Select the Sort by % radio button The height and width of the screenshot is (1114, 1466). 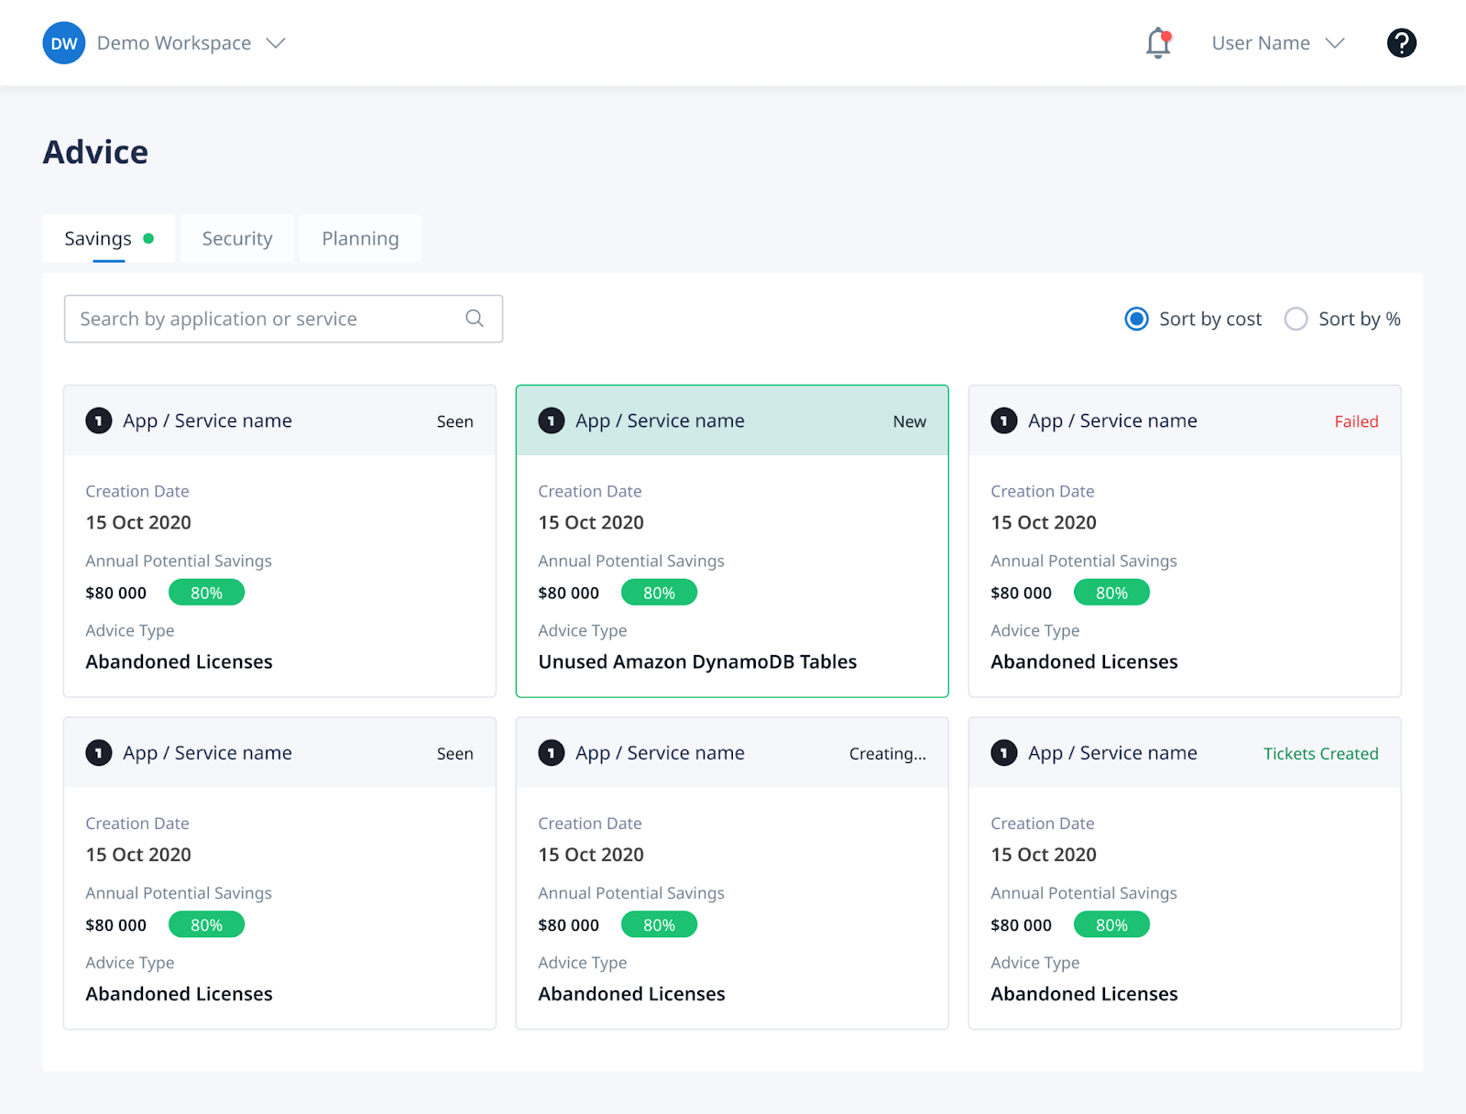1296,319
